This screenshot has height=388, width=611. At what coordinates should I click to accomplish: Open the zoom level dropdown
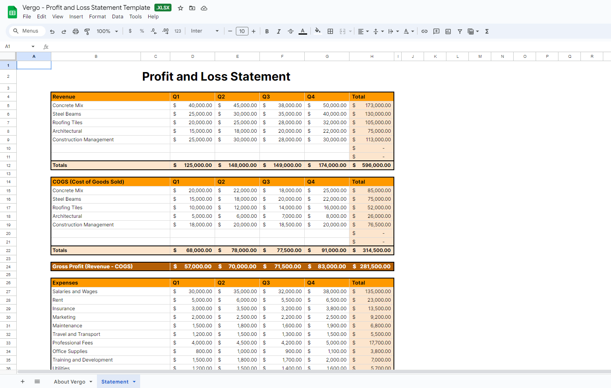(x=108, y=31)
